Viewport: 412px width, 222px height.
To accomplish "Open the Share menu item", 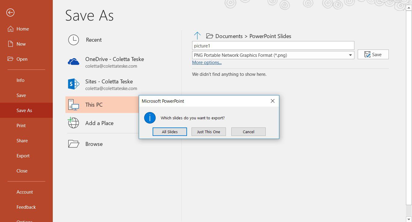I will pyautogui.click(x=22, y=141).
